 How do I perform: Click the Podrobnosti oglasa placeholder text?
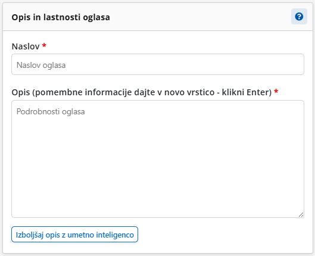(x=51, y=111)
